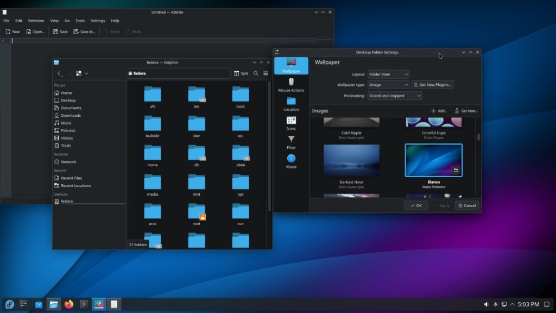The width and height of the screenshot is (556, 313).
Task: Open the Tools menu in KWrite
Action: pyautogui.click(x=80, y=21)
